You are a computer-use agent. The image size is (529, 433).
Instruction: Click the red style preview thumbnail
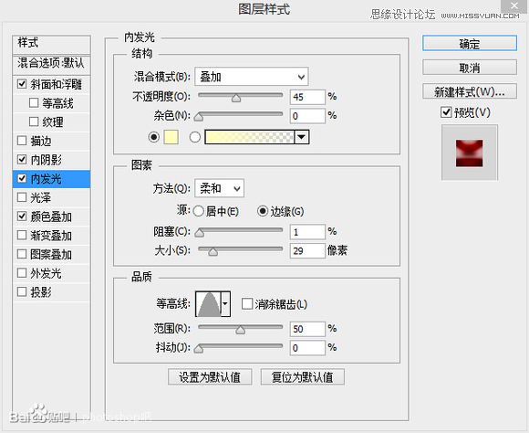(470, 153)
